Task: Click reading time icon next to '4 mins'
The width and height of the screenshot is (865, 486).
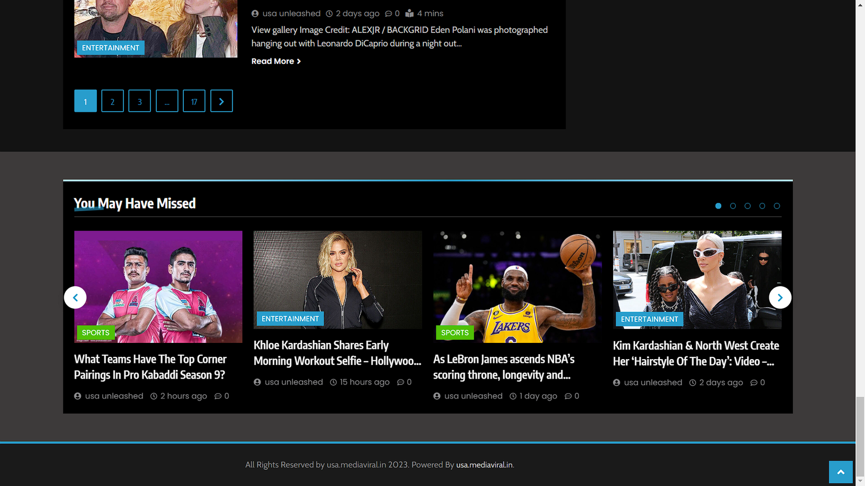Action: 410,13
